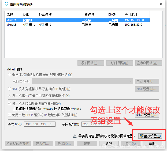Screen dimensions: 167x151
Task: Click subnet address 192.168.83.0 cell
Action: point(133,25)
